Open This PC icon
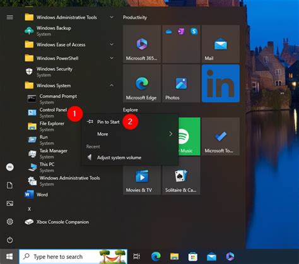This screenshot has width=299, height=264. point(32,167)
